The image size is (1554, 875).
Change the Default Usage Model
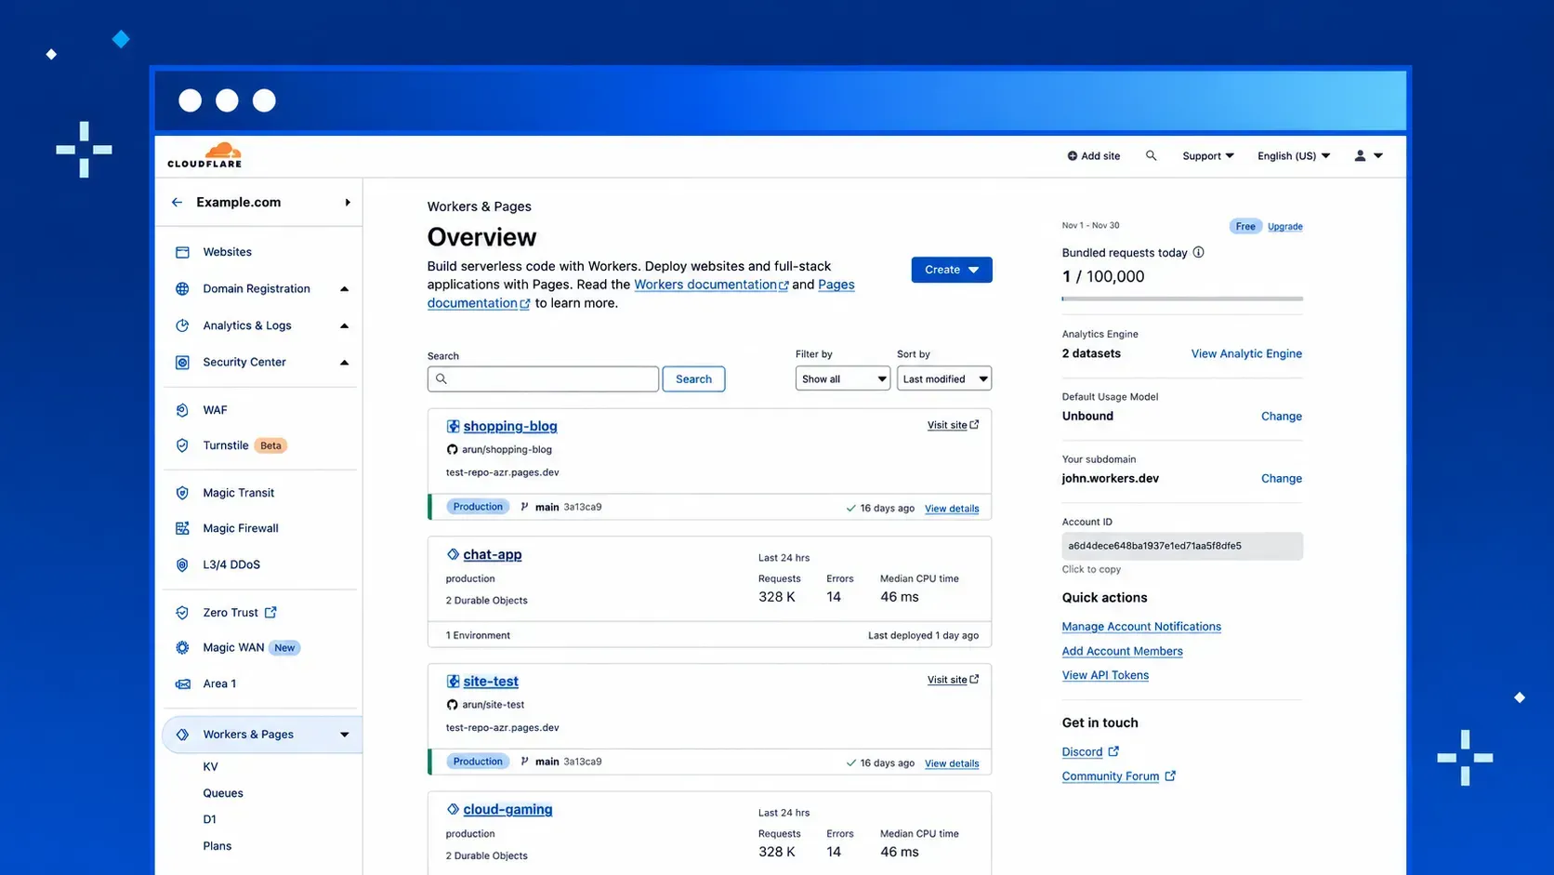1282,416
